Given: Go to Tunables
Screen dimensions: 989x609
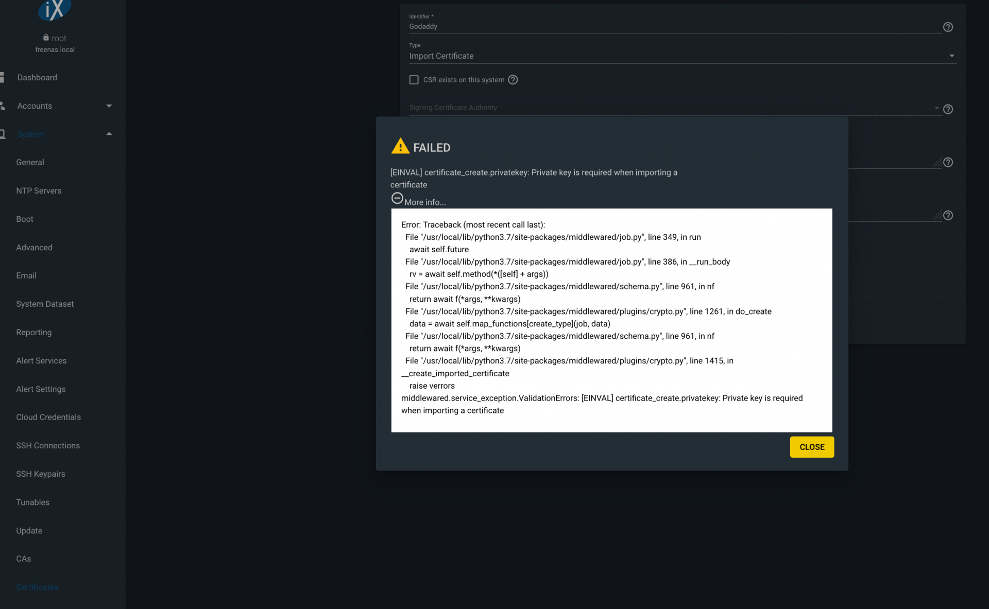Looking at the screenshot, I should tap(32, 502).
